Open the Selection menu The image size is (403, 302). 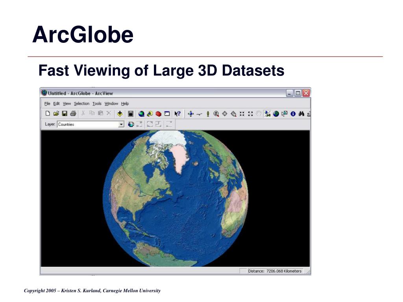[81, 104]
